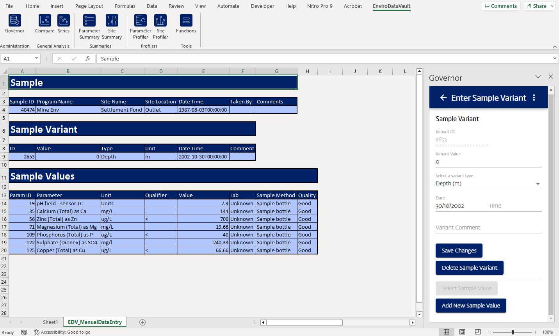Click the Save Changes button
This screenshot has width=559, height=336.
[x=459, y=251]
